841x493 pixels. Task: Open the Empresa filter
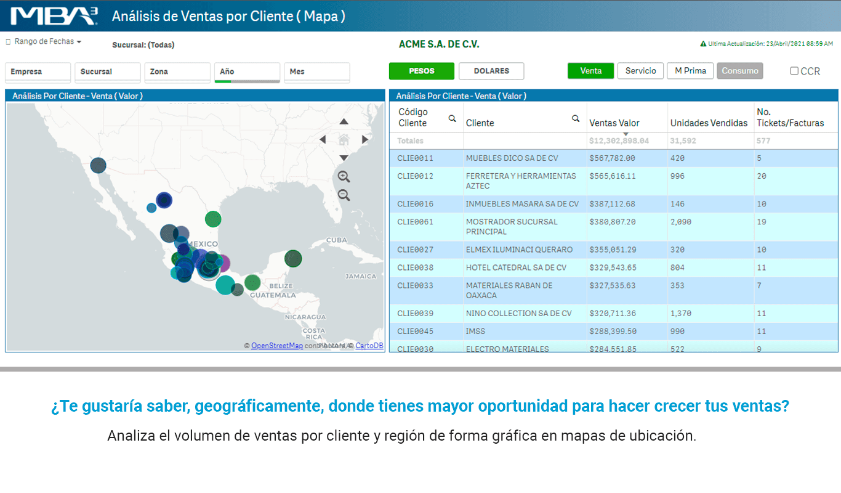coord(38,73)
